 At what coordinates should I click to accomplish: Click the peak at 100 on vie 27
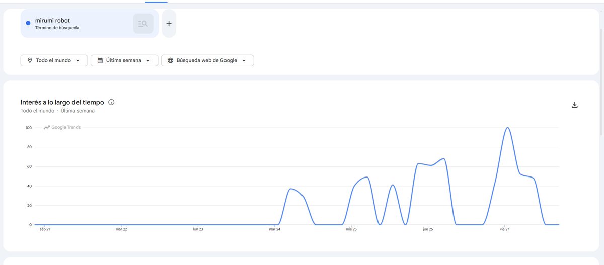coord(508,128)
